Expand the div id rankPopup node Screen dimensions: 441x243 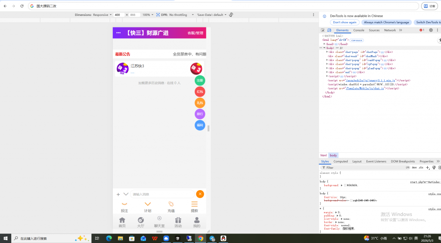(x=327, y=60)
